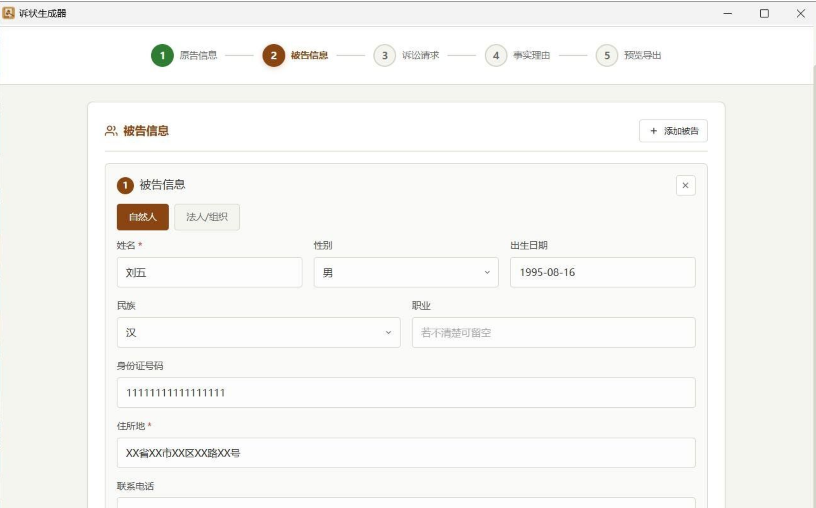Switch to 法人/组织 type toggle
This screenshot has height=508, width=816.
207,217
